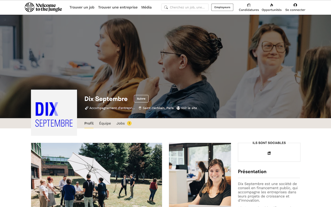Click the location pin for Saint-Herblain, Paris
The height and width of the screenshot is (207, 331).
click(140, 108)
